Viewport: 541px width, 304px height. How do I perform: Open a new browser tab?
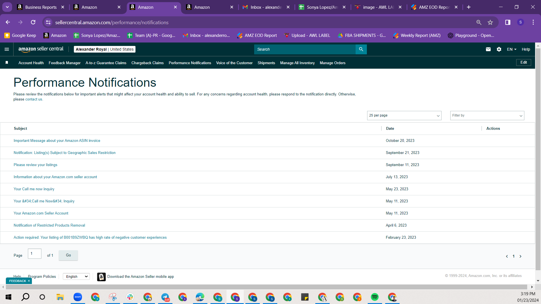tap(469, 7)
